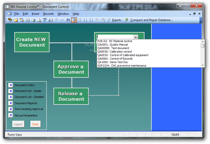Click Compact and Repair Database...
This screenshot has height=144, width=210.
click(151, 20)
